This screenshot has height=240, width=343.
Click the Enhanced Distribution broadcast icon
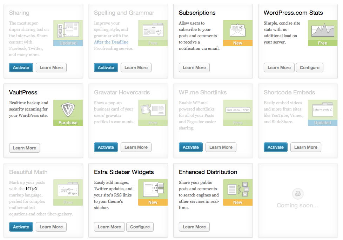[237, 189]
